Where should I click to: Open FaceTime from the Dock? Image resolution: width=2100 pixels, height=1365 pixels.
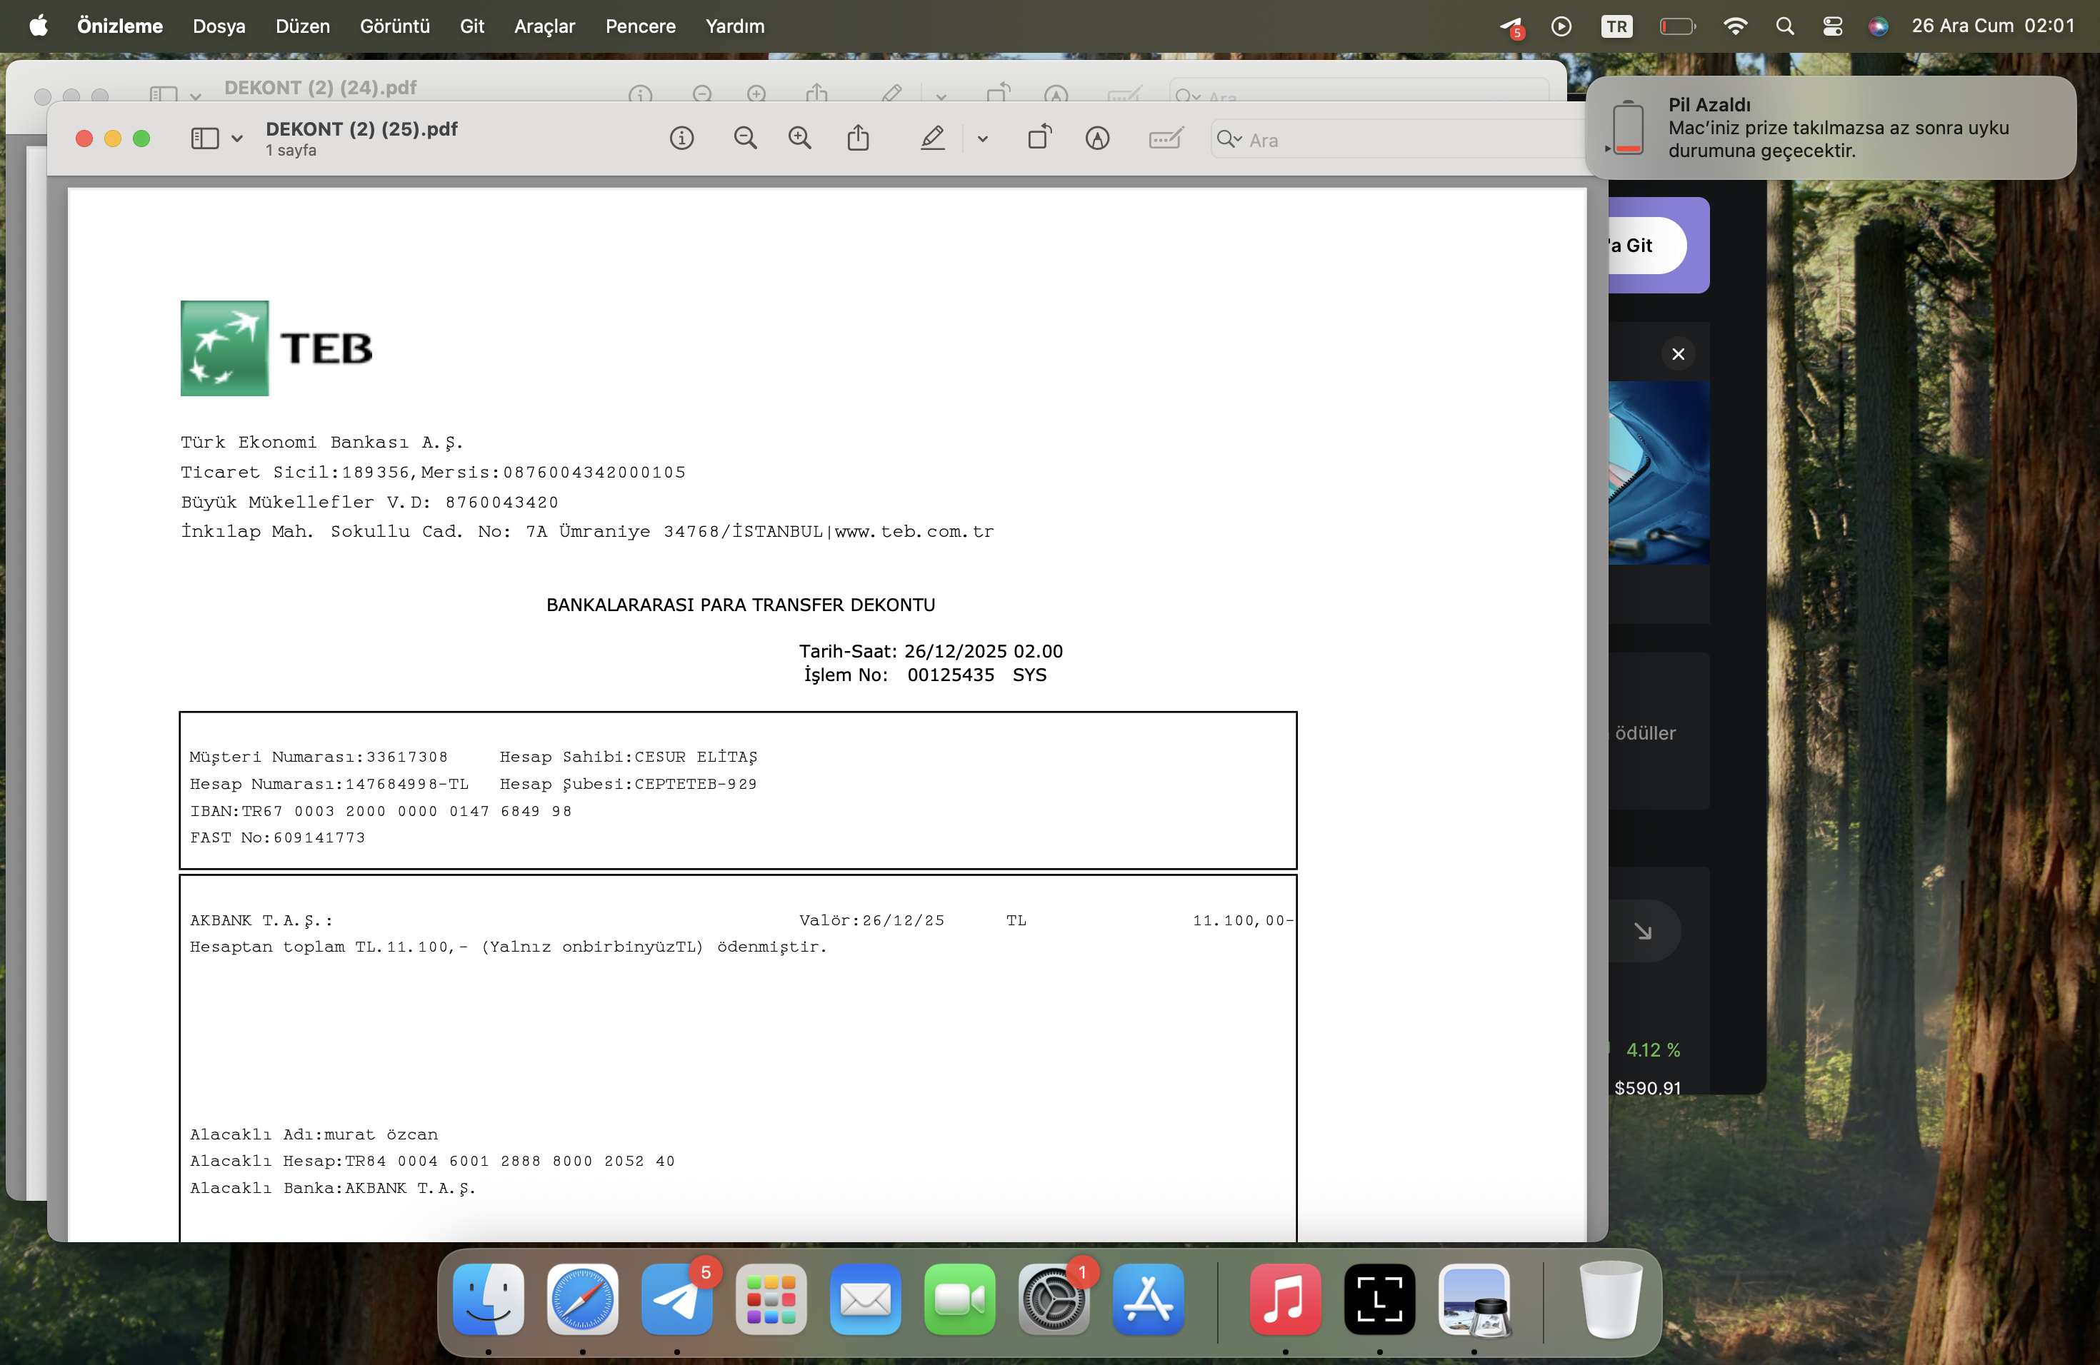click(x=960, y=1299)
